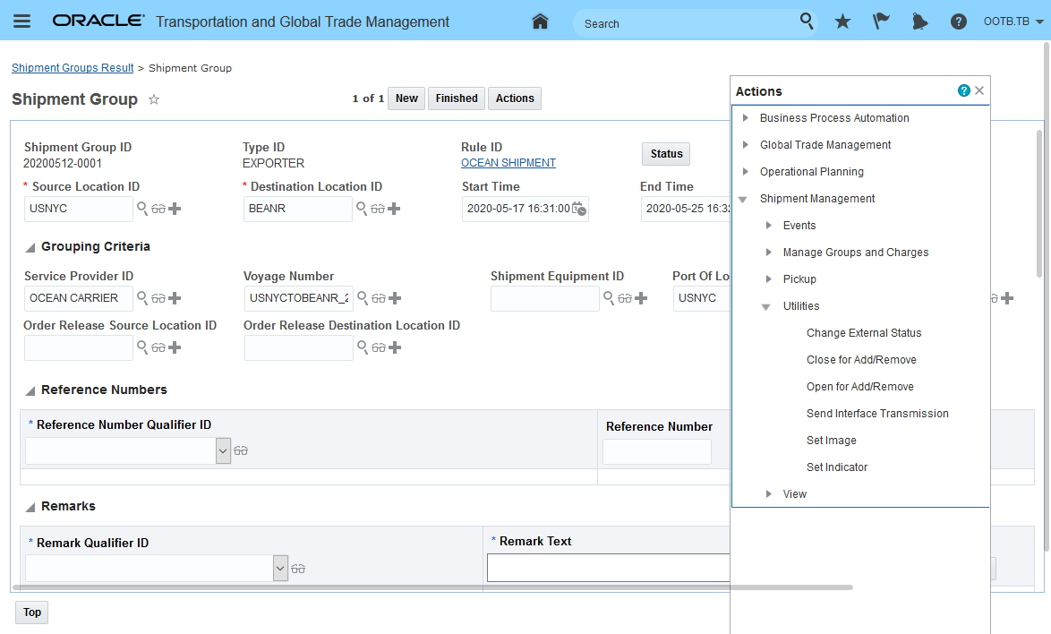Open the header help question mark

point(959,21)
